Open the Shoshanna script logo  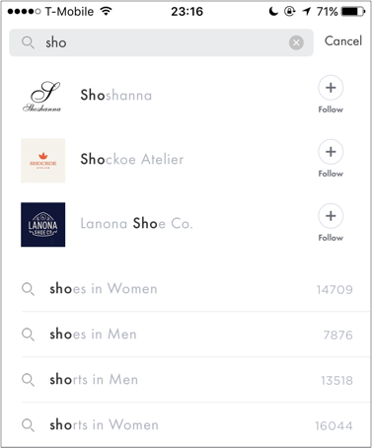[42, 96]
